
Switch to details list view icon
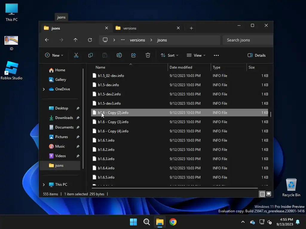click(x=262, y=194)
